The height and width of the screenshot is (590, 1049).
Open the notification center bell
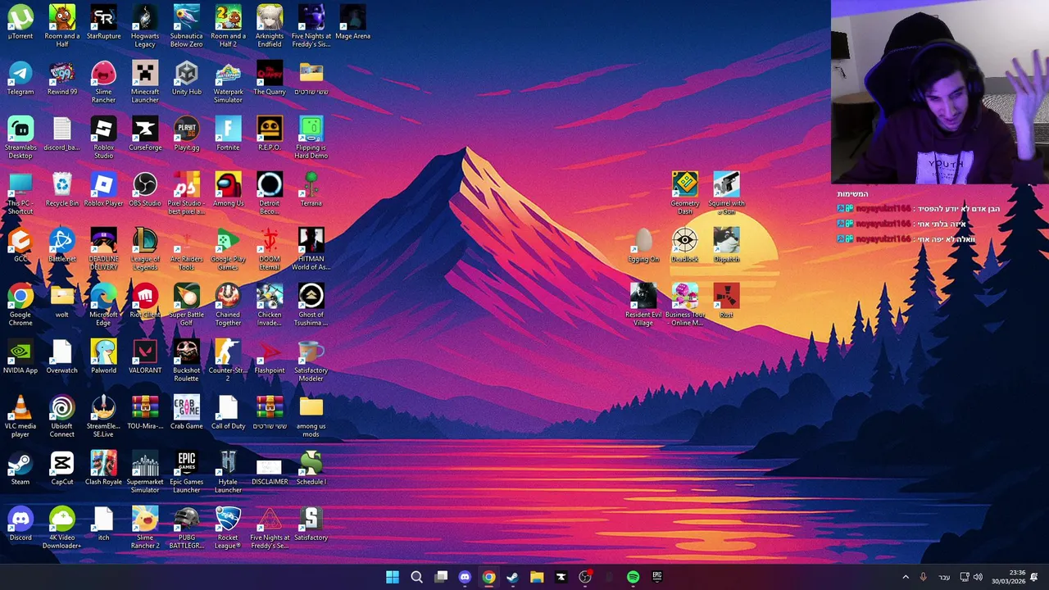point(1034,577)
